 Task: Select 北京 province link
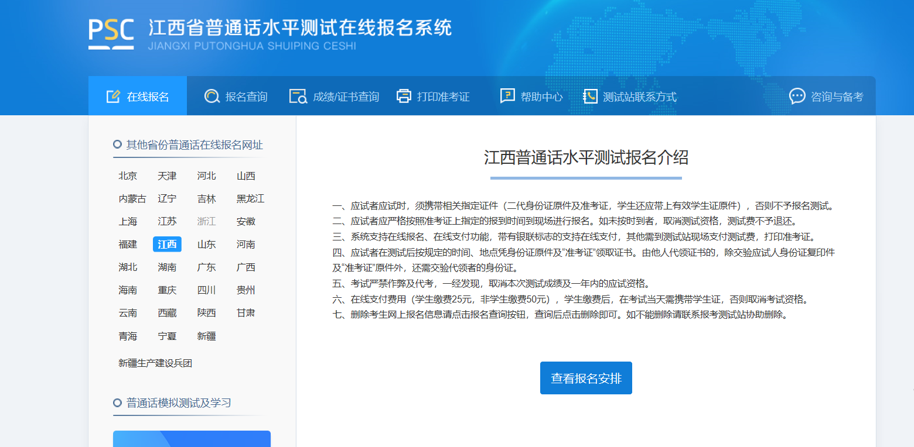128,176
